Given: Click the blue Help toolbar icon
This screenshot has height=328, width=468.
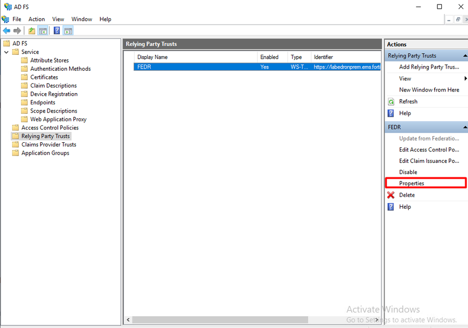Looking at the screenshot, I should coord(57,31).
